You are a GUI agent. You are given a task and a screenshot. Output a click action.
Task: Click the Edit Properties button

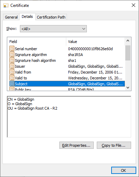[x=77, y=145]
